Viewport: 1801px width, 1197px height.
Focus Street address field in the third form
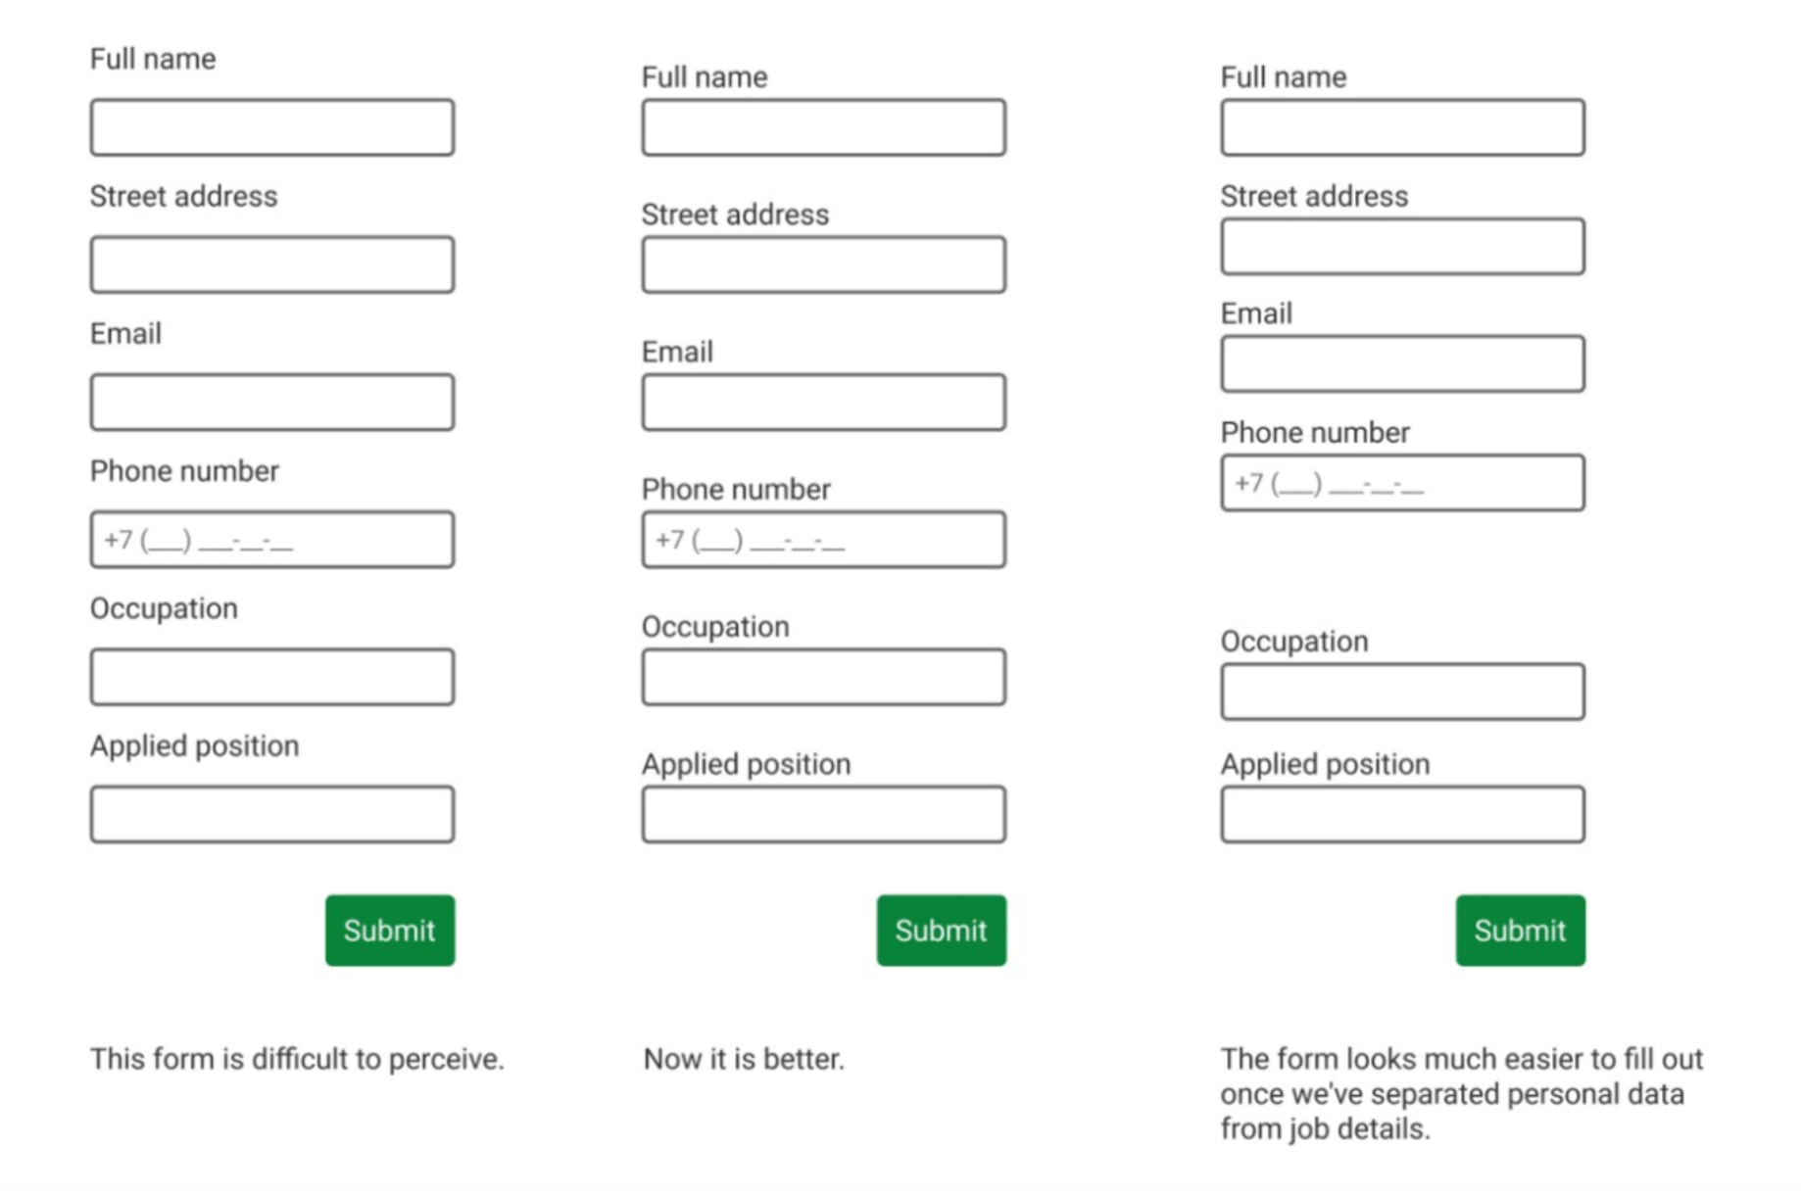point(1402,246)
